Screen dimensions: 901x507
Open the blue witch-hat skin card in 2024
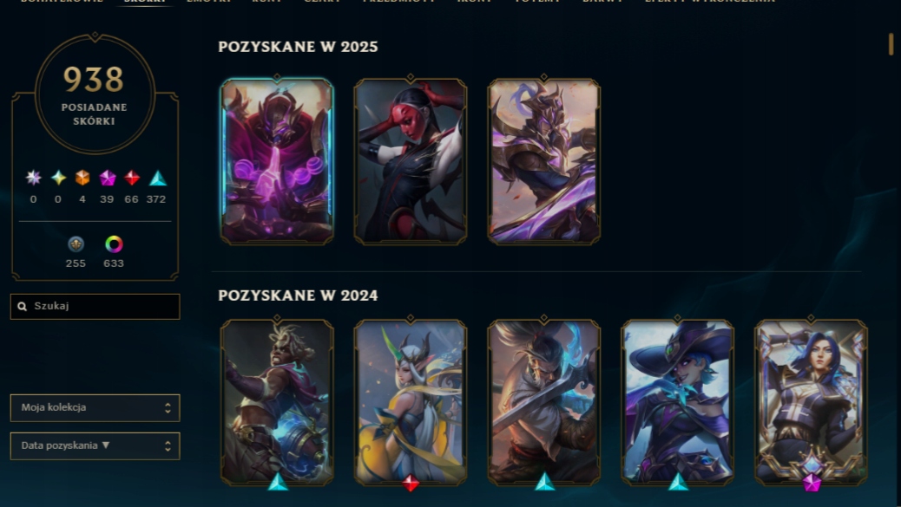(677, 401)
